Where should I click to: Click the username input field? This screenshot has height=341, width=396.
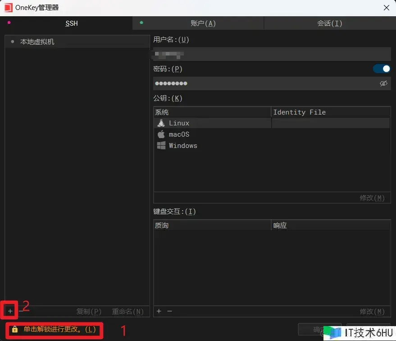(272, 54)
